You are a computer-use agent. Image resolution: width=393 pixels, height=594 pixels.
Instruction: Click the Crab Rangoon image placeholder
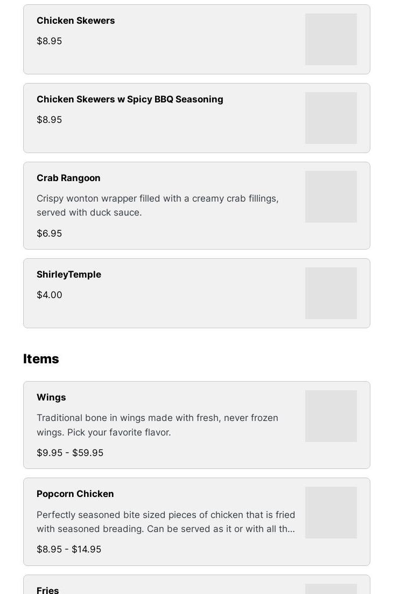tap(331, 197)
